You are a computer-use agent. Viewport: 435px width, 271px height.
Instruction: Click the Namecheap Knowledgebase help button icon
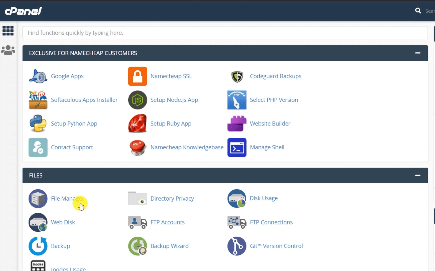pos(137,147)
